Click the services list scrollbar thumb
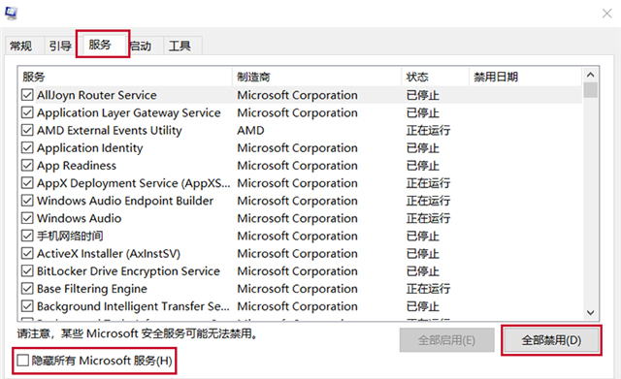 coord(591,90)
